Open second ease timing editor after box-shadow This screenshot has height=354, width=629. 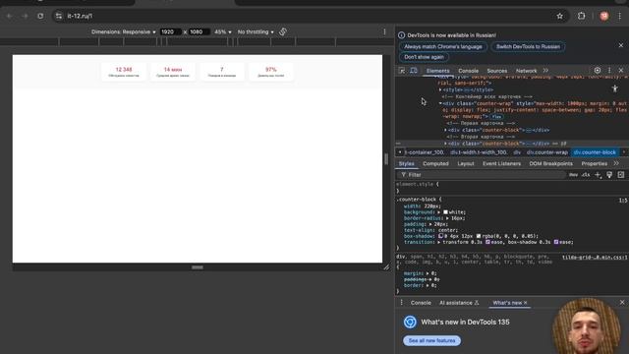point(556,242)
